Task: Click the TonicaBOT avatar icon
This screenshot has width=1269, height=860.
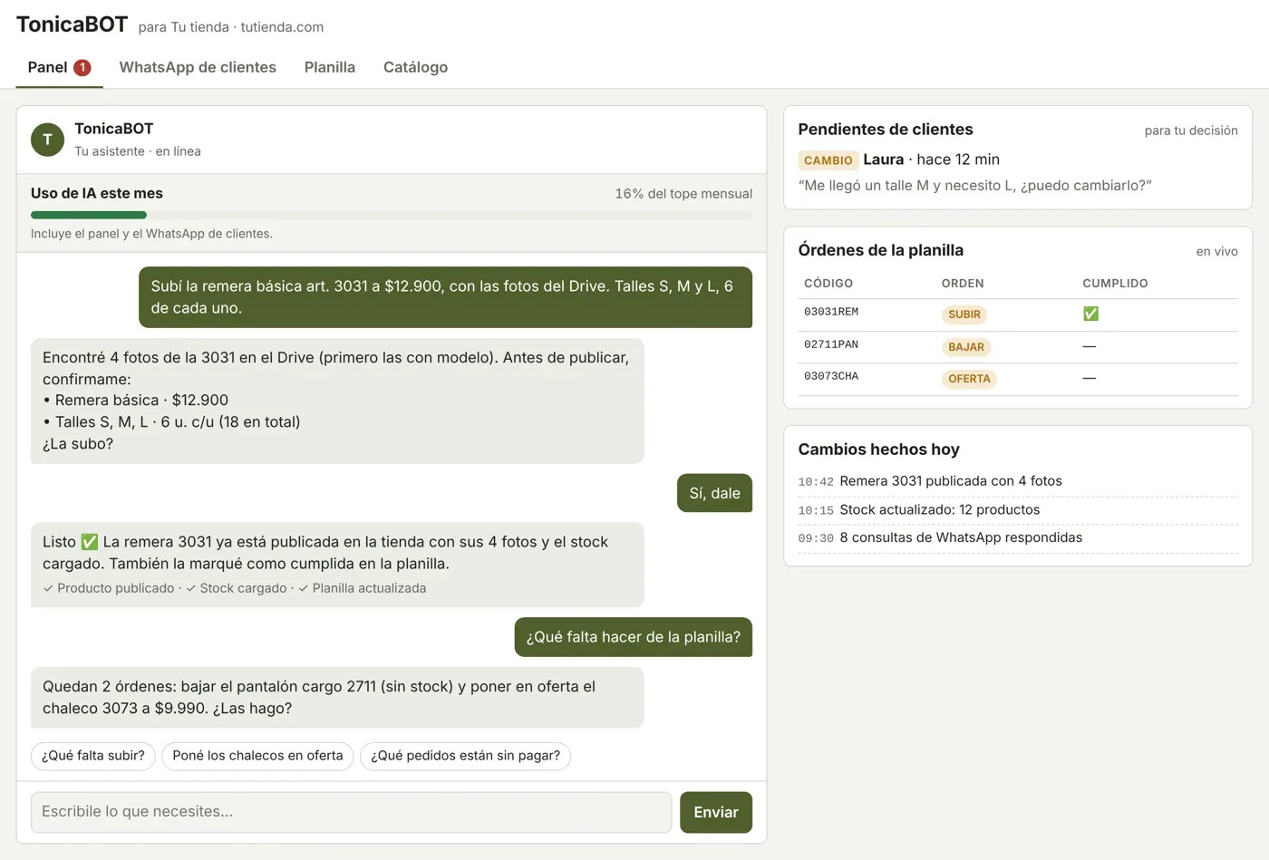Action: coord(47,140)
